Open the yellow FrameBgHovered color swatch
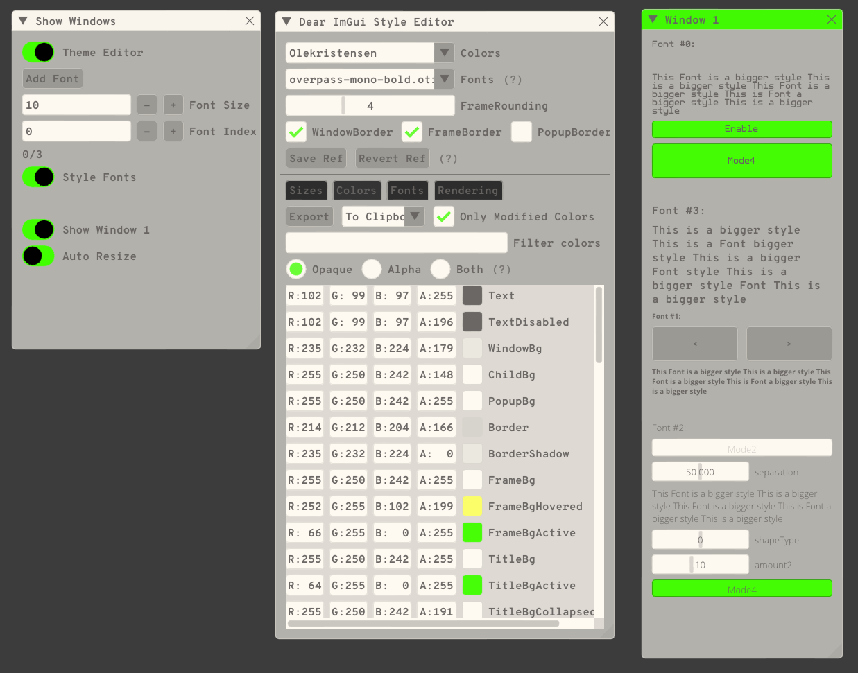This screenshot has width=858, height=673. tap(472, 506)
